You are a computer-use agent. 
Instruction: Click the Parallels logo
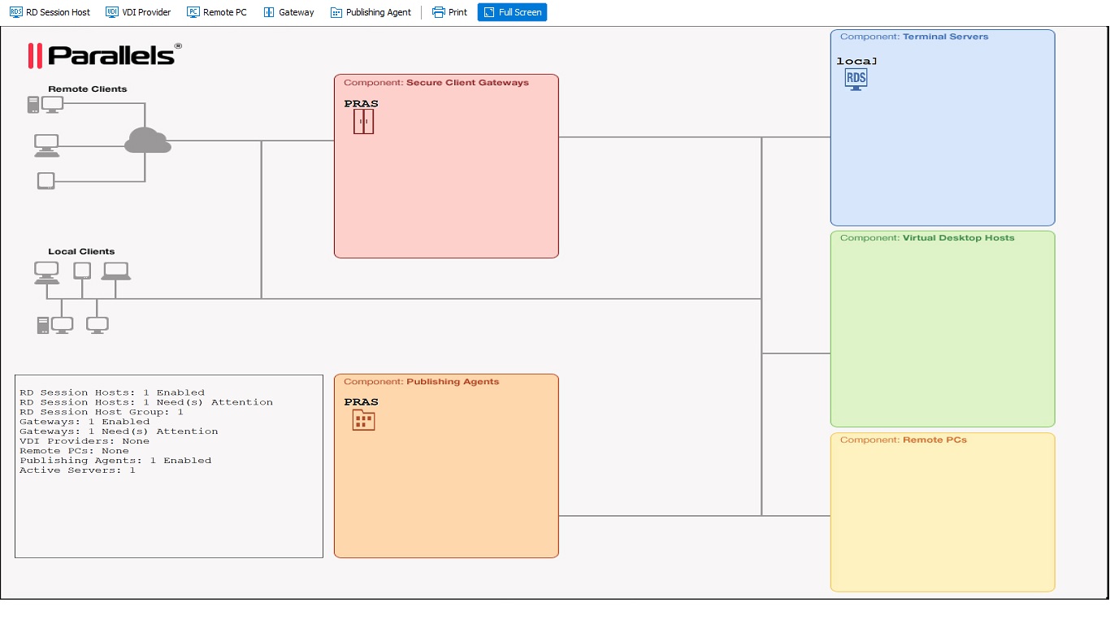point(102,55)
